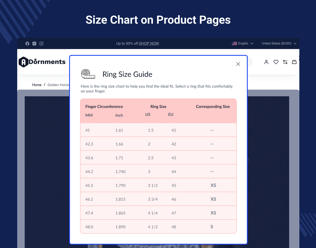Open the account user icon

click(266, 62)
